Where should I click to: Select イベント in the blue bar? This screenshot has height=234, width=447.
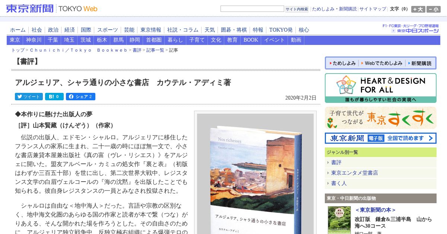275,40
